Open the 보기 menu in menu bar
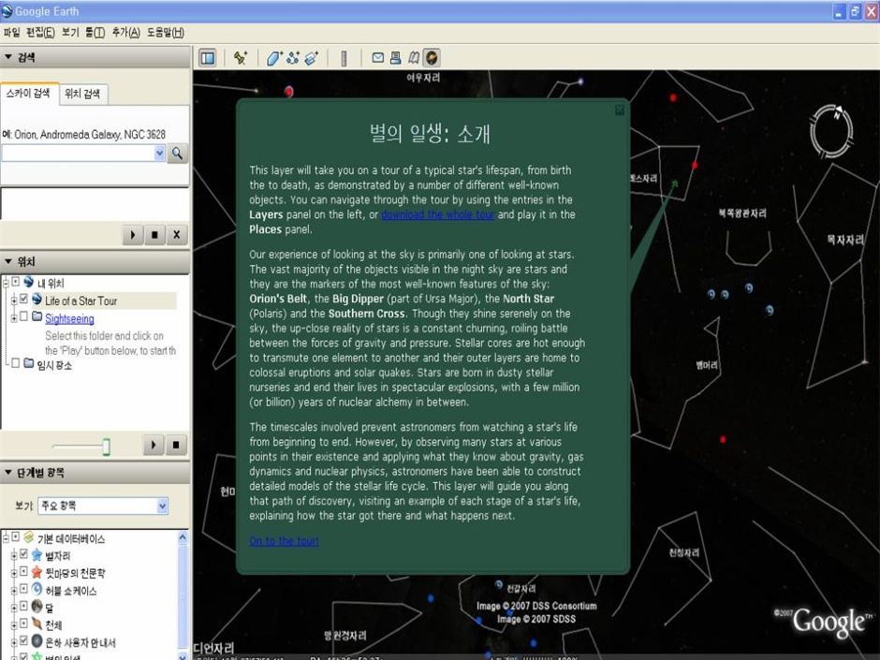The width and height of the screenshot is (880, 660). tap(70, 33)
